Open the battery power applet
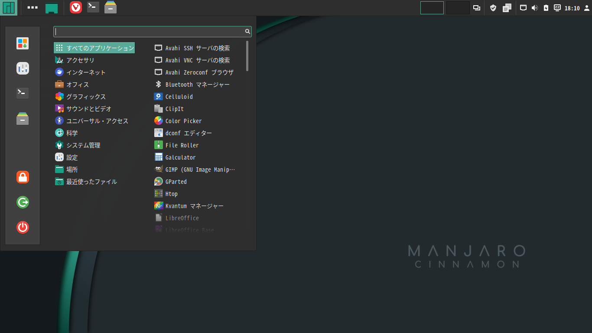Screen dimensions: 592x333 [546, 8]
